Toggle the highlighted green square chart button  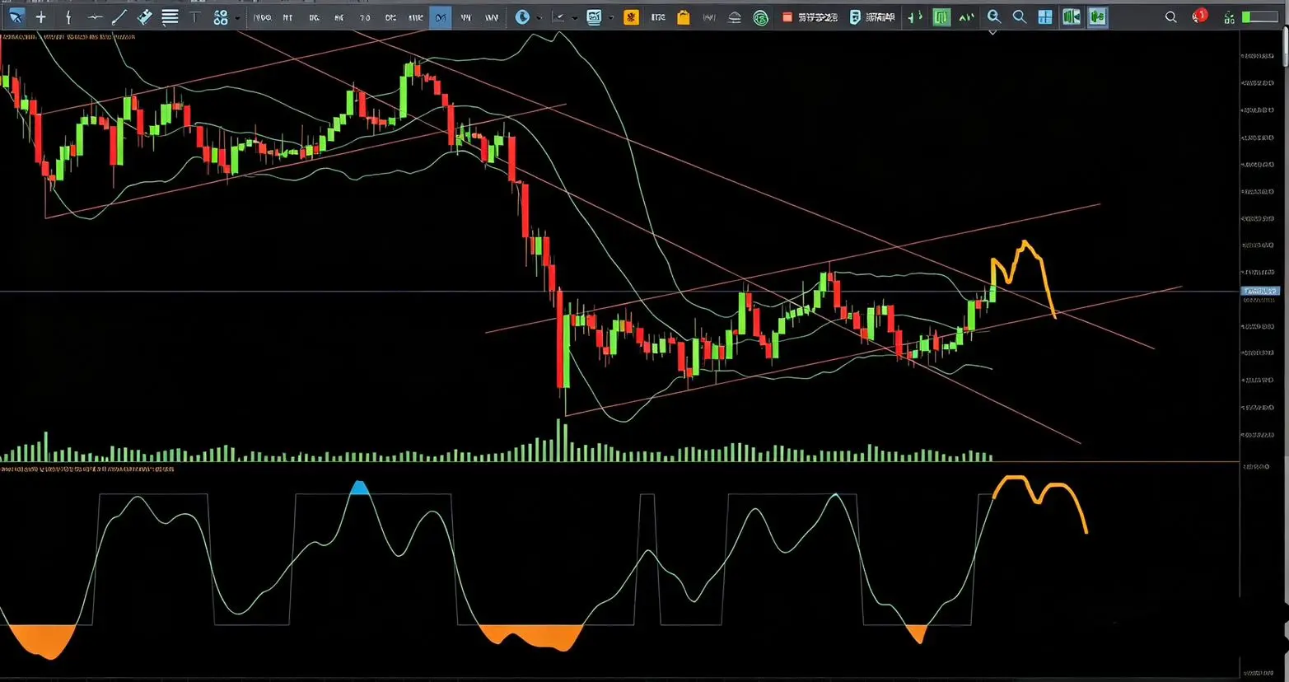(941, 16)
